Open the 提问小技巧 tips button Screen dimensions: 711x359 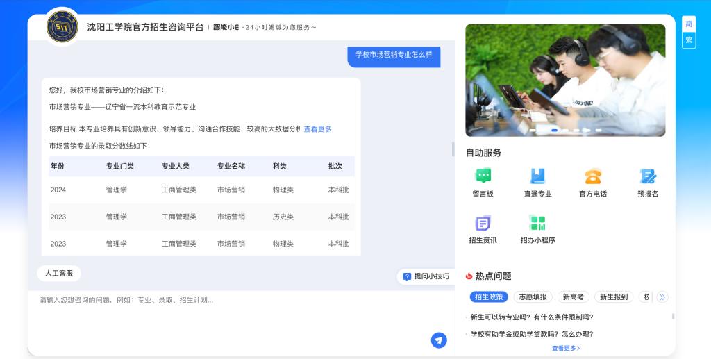coord(426,276)
